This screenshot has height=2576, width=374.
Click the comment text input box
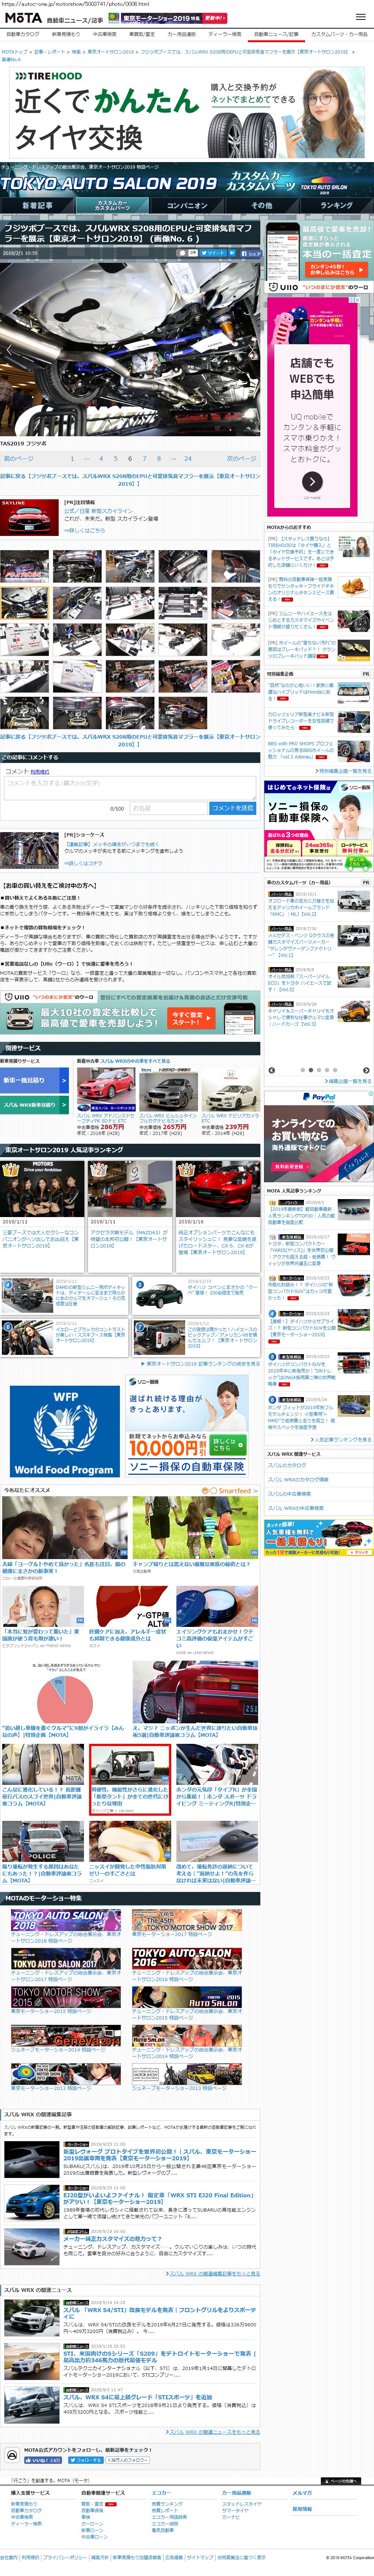130,789
